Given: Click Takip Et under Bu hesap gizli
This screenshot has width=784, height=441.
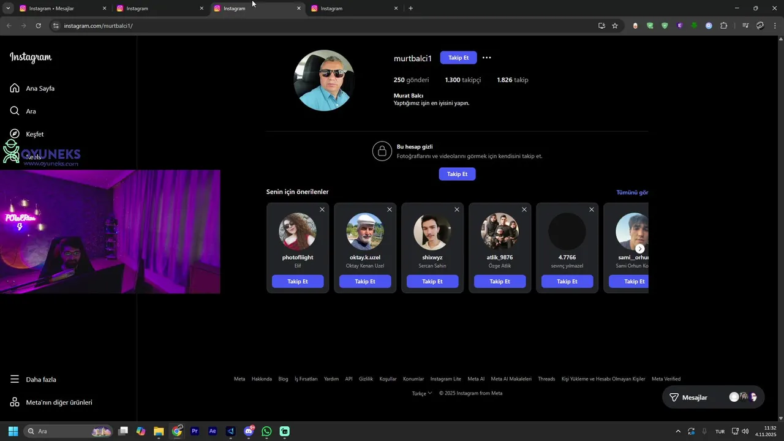Looking at the screenshot, I should (457, 174).
